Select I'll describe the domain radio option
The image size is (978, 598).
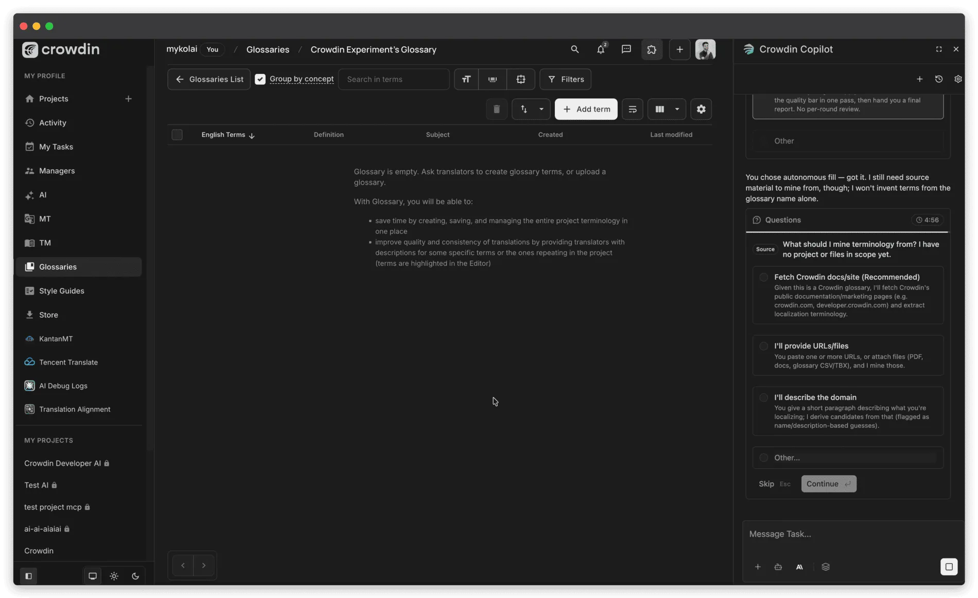(764, 397)
